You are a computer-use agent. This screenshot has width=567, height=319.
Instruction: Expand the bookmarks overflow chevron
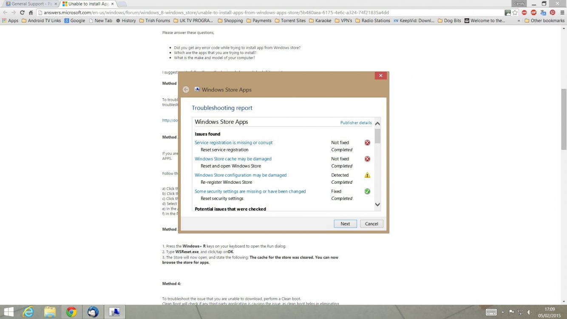coord(519,20)
